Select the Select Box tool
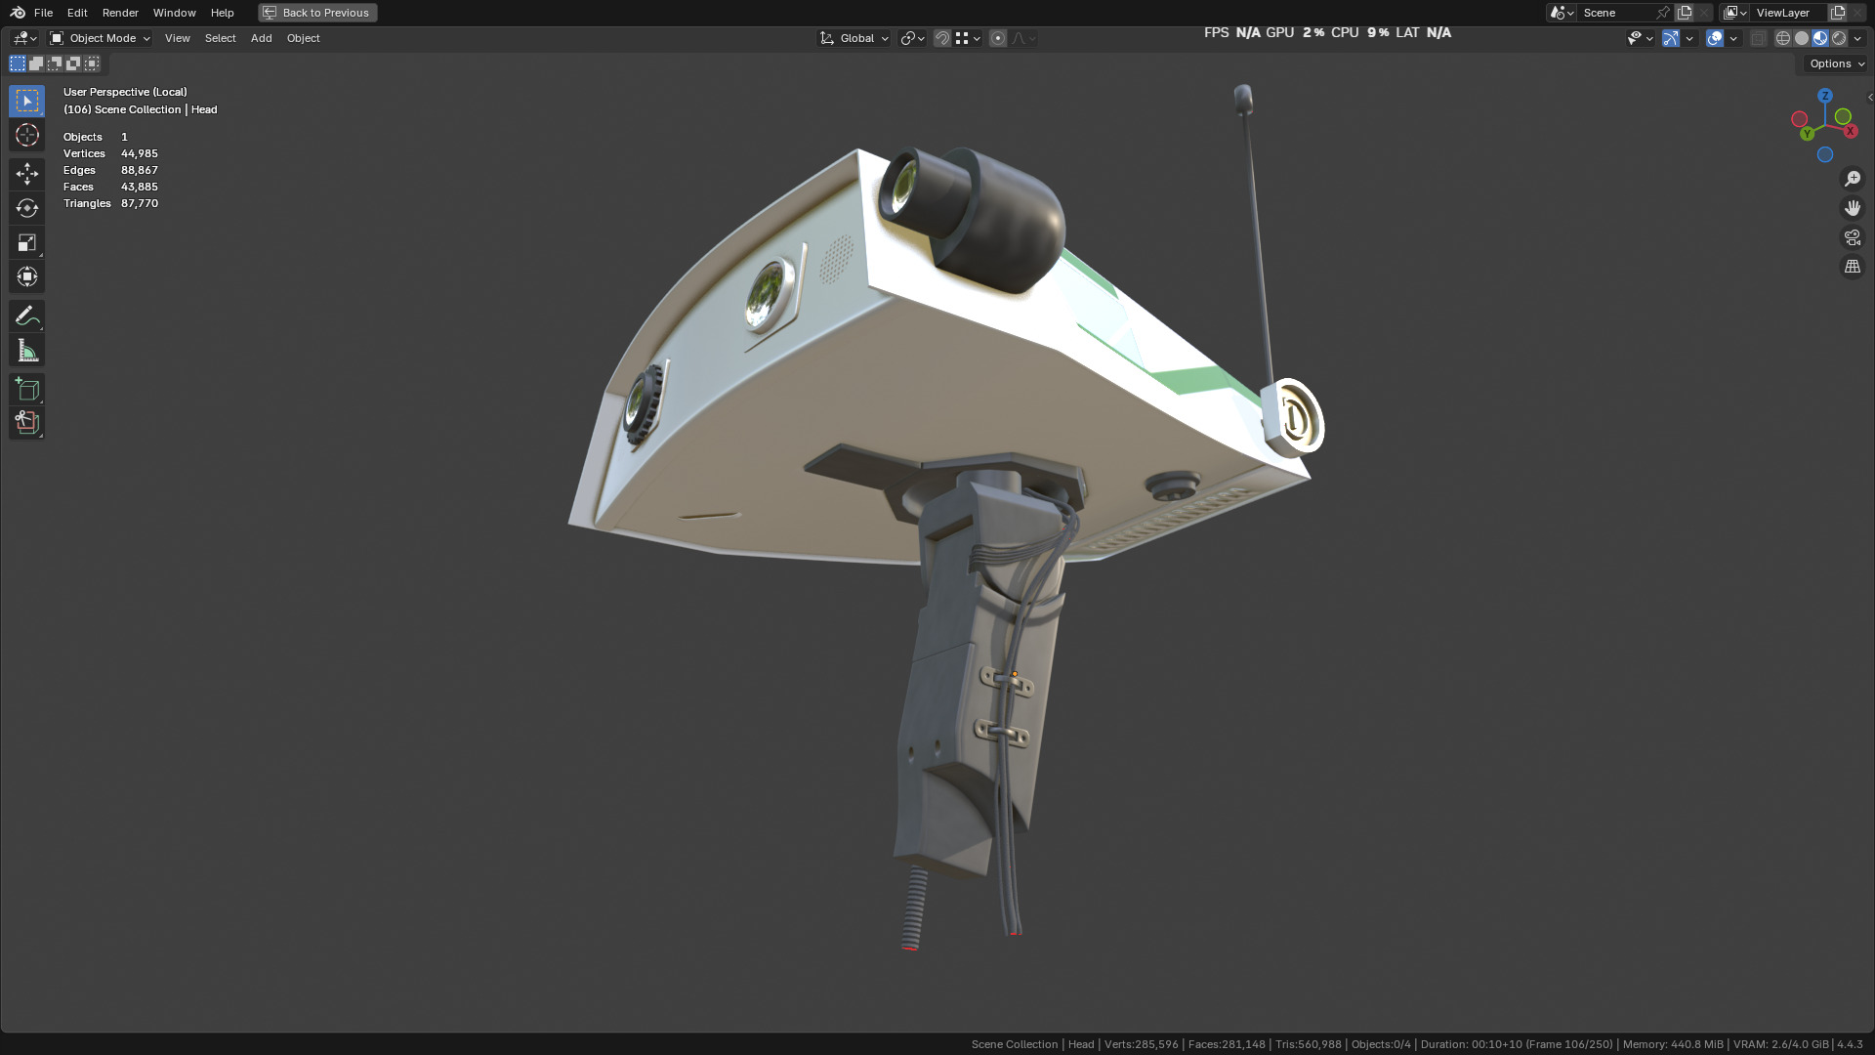 coord(26,101)
